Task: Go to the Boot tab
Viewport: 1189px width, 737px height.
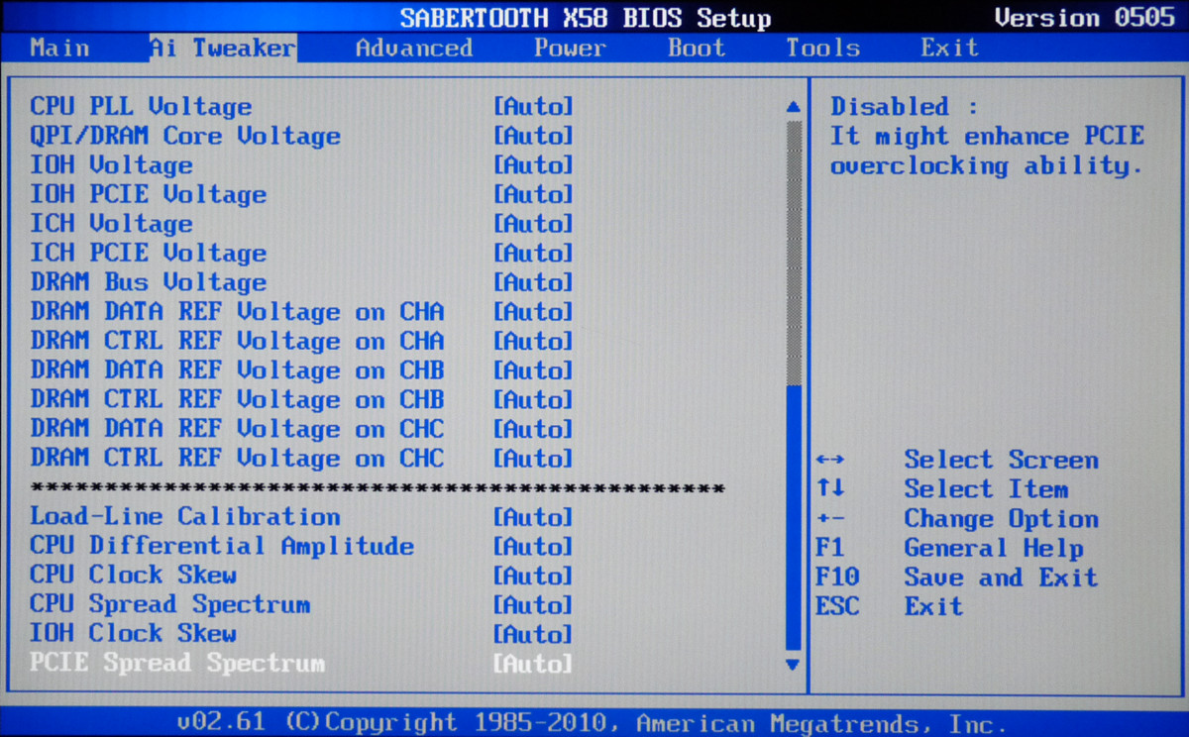Action: (x=697, y=48)
